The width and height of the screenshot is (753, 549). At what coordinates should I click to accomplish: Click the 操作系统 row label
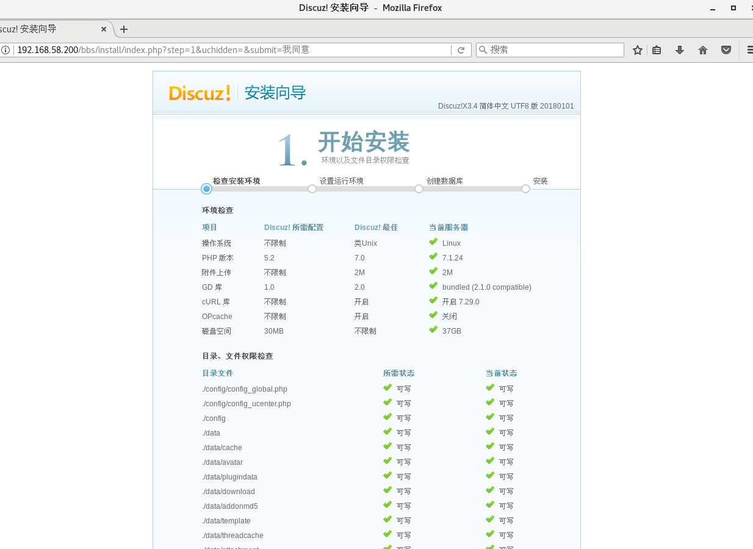(x=217, y=243)
